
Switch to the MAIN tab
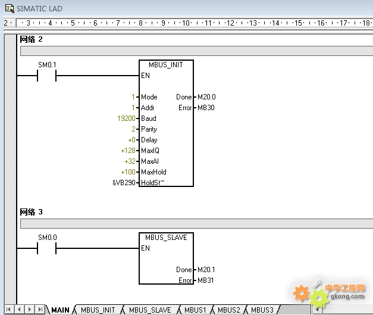[x=61, y=310]
